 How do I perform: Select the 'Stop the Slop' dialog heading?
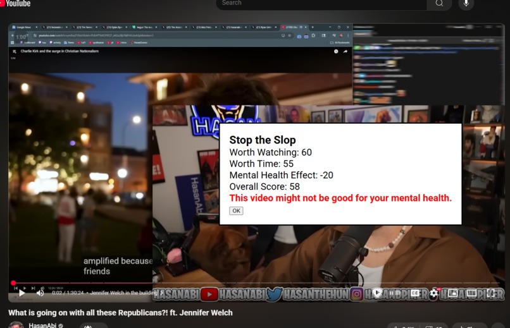pyautogui.click(x=263, y=140)
